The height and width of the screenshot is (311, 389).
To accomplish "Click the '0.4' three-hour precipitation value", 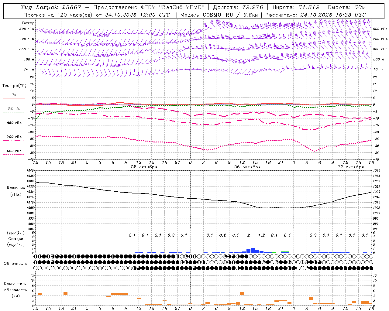I will click(287, 235).
